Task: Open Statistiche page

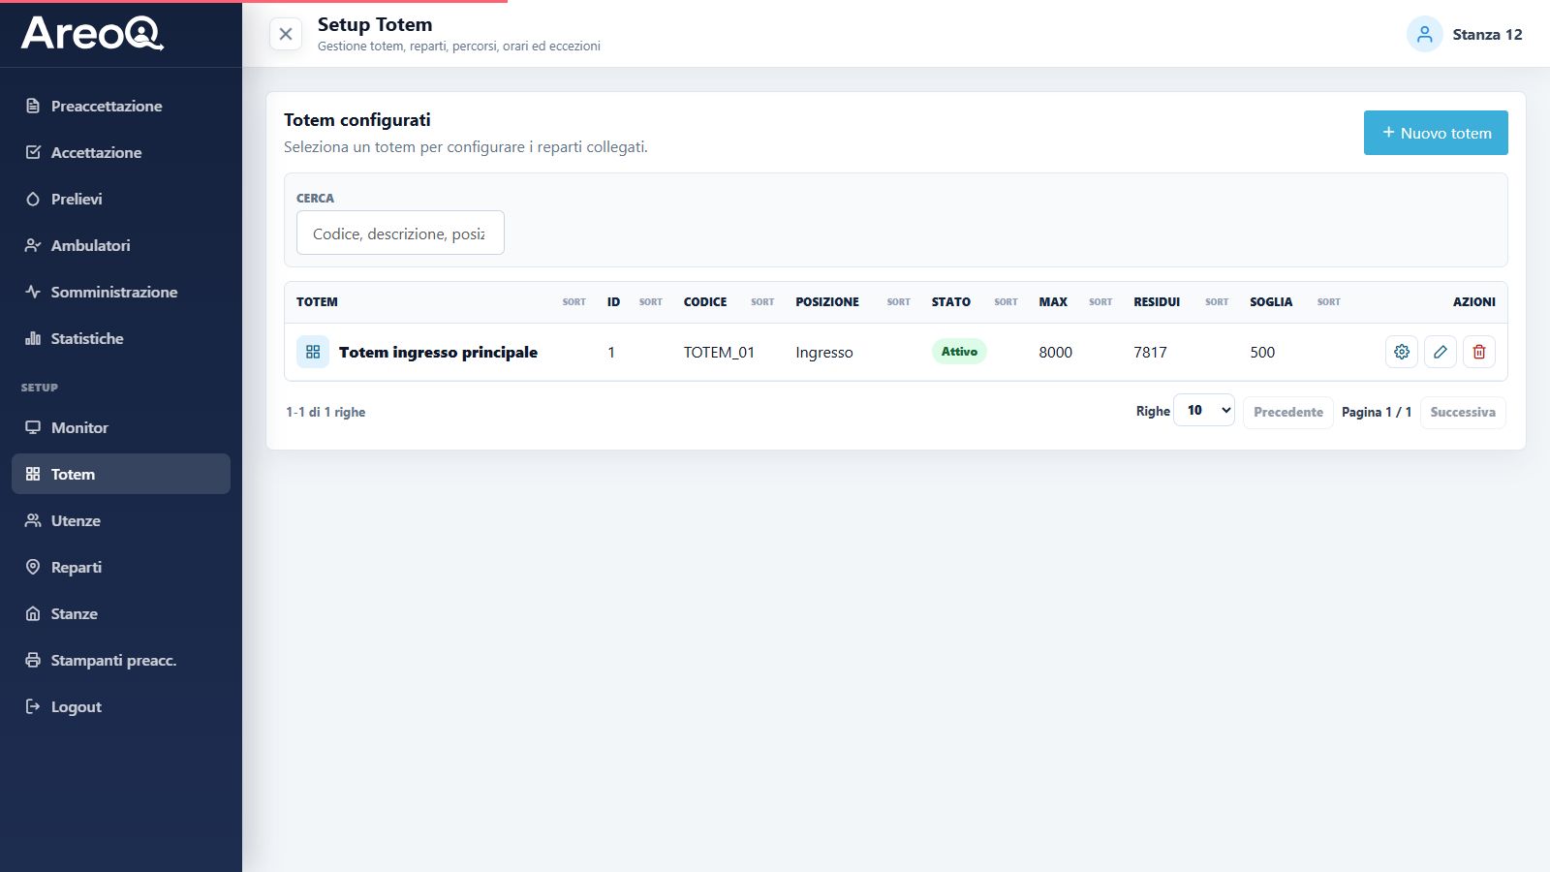Action: 121,338
